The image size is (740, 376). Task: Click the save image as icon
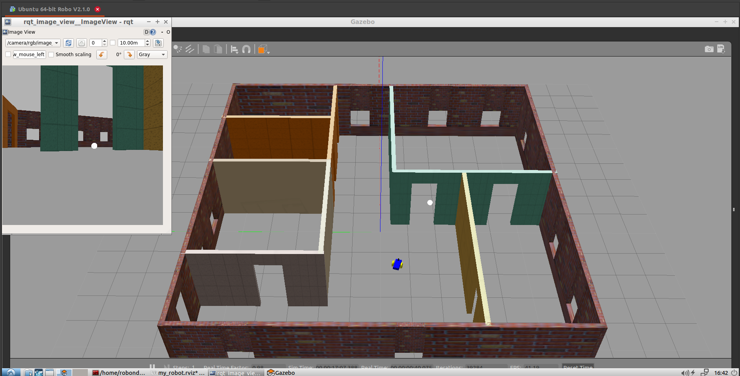158,43
